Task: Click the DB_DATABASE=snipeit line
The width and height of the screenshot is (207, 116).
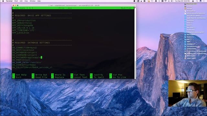Action: (25, 53)
